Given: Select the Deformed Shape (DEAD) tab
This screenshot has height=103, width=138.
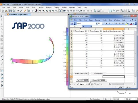Looking at the screenshot, I should (18, 15).
